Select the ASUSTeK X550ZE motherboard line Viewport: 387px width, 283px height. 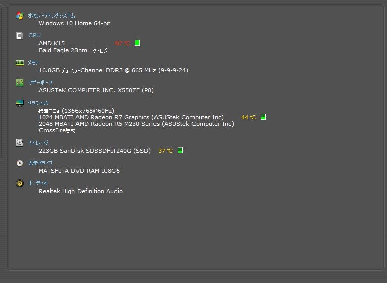coord(96,90)
